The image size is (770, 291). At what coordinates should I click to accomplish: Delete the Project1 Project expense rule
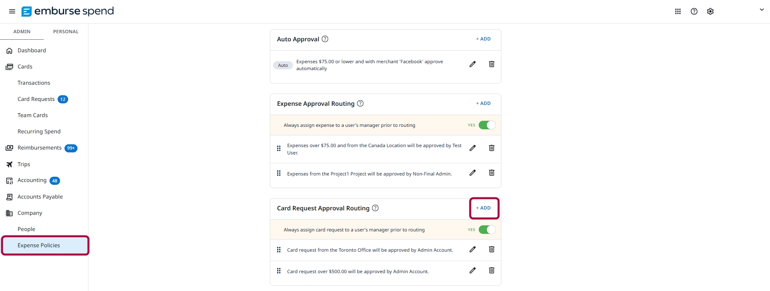[491, 173]
